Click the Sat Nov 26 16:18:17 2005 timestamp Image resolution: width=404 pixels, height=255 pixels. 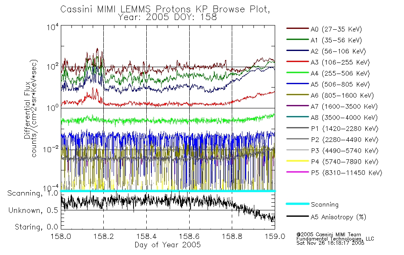[330, 243]
